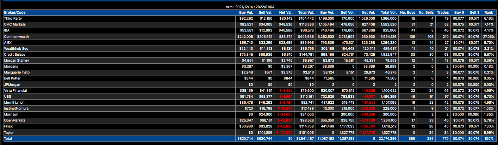Select the Macquarie Insto broker name
The width and height of the screenshot is (498, 145).
click(17, 72)
